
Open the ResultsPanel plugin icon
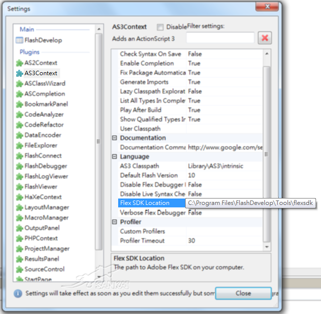[x=20, y=259]
